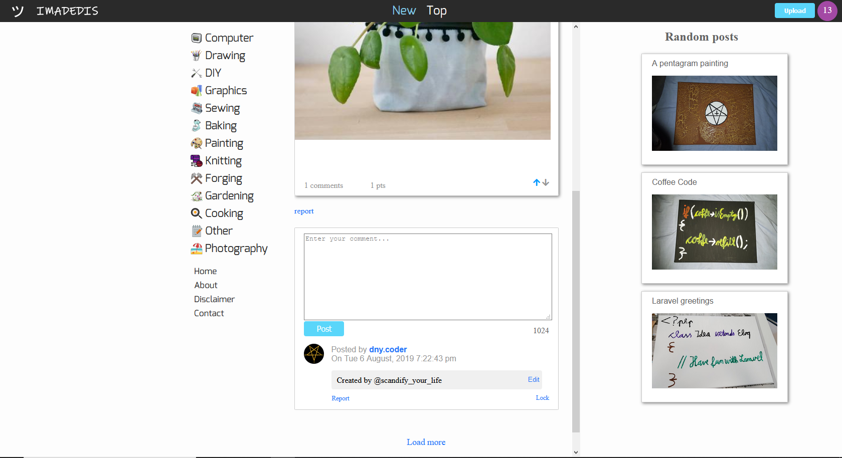The width and height of the screenshot is (842, 458).
Task: Click the Computer category icon
Action: click(197, 38)
